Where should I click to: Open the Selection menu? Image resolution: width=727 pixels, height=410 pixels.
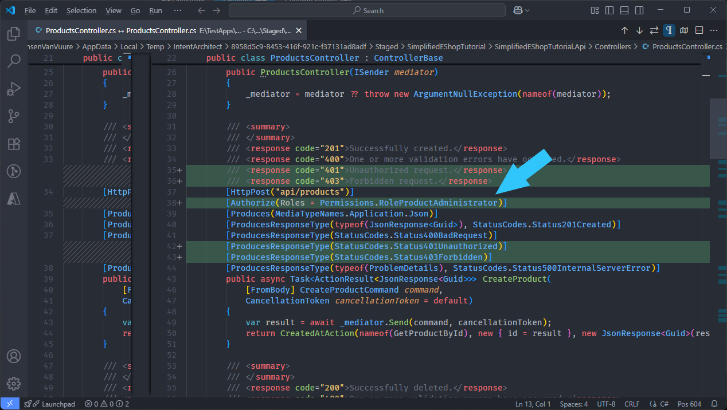coord(81,10)
